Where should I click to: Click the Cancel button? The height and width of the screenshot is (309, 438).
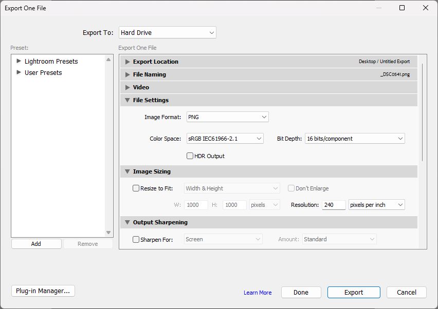point(407,292)
